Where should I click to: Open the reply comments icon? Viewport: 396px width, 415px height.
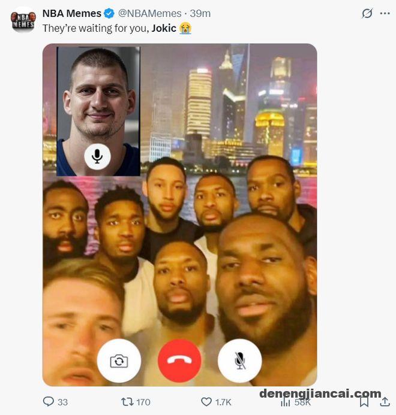click(49, 402)
